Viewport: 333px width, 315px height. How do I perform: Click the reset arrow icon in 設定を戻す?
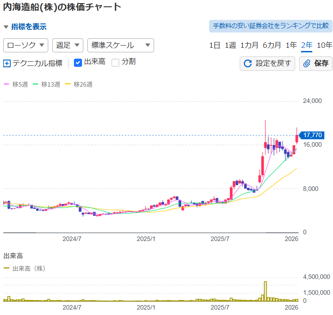click(247, 63)
